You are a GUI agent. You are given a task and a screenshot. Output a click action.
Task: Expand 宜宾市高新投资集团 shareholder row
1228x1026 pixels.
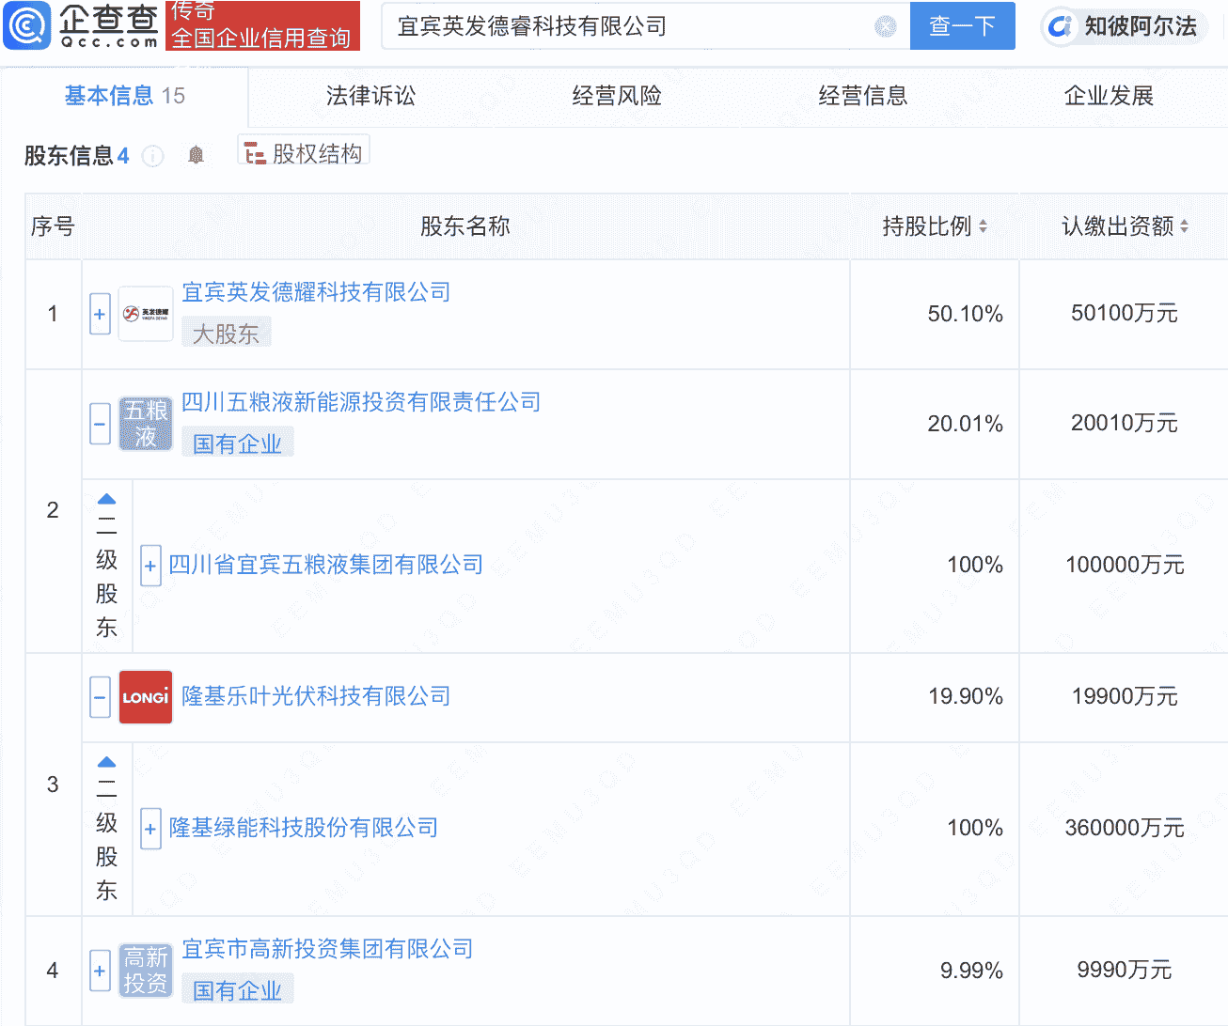100,971
